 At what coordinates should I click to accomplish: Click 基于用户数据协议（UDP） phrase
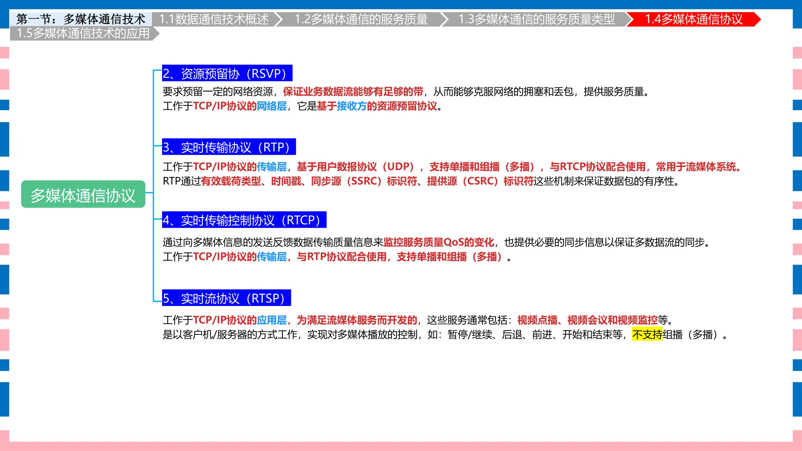click(x=358, y=167)
